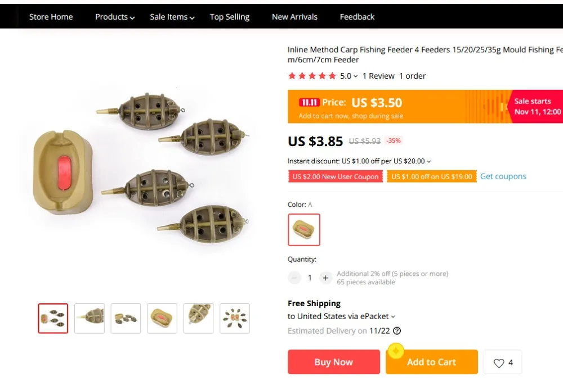
Task: Click the Get coupons link
Action: pyautogui.click(x=503, y=176)
